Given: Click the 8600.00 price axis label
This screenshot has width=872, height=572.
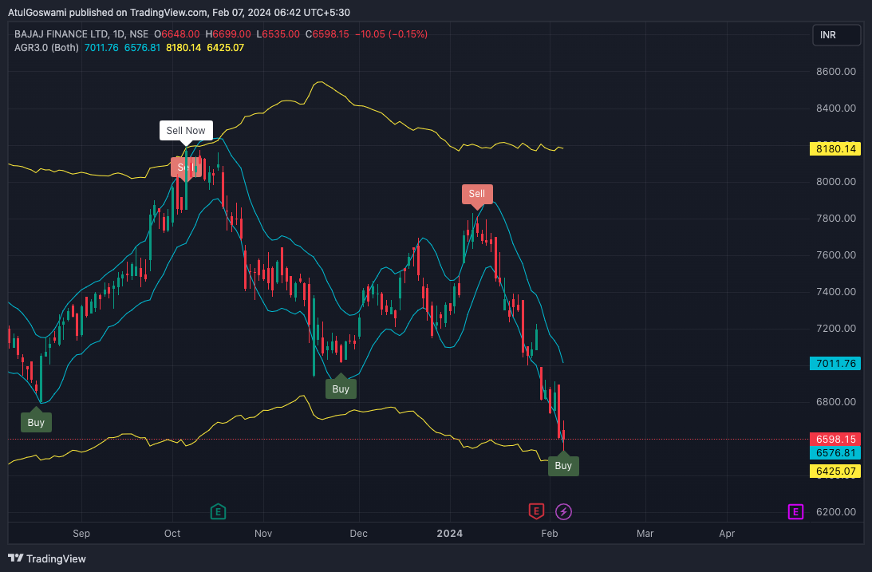Looking at the screenshot, I should pyautogui.click(x=836, y=72).
